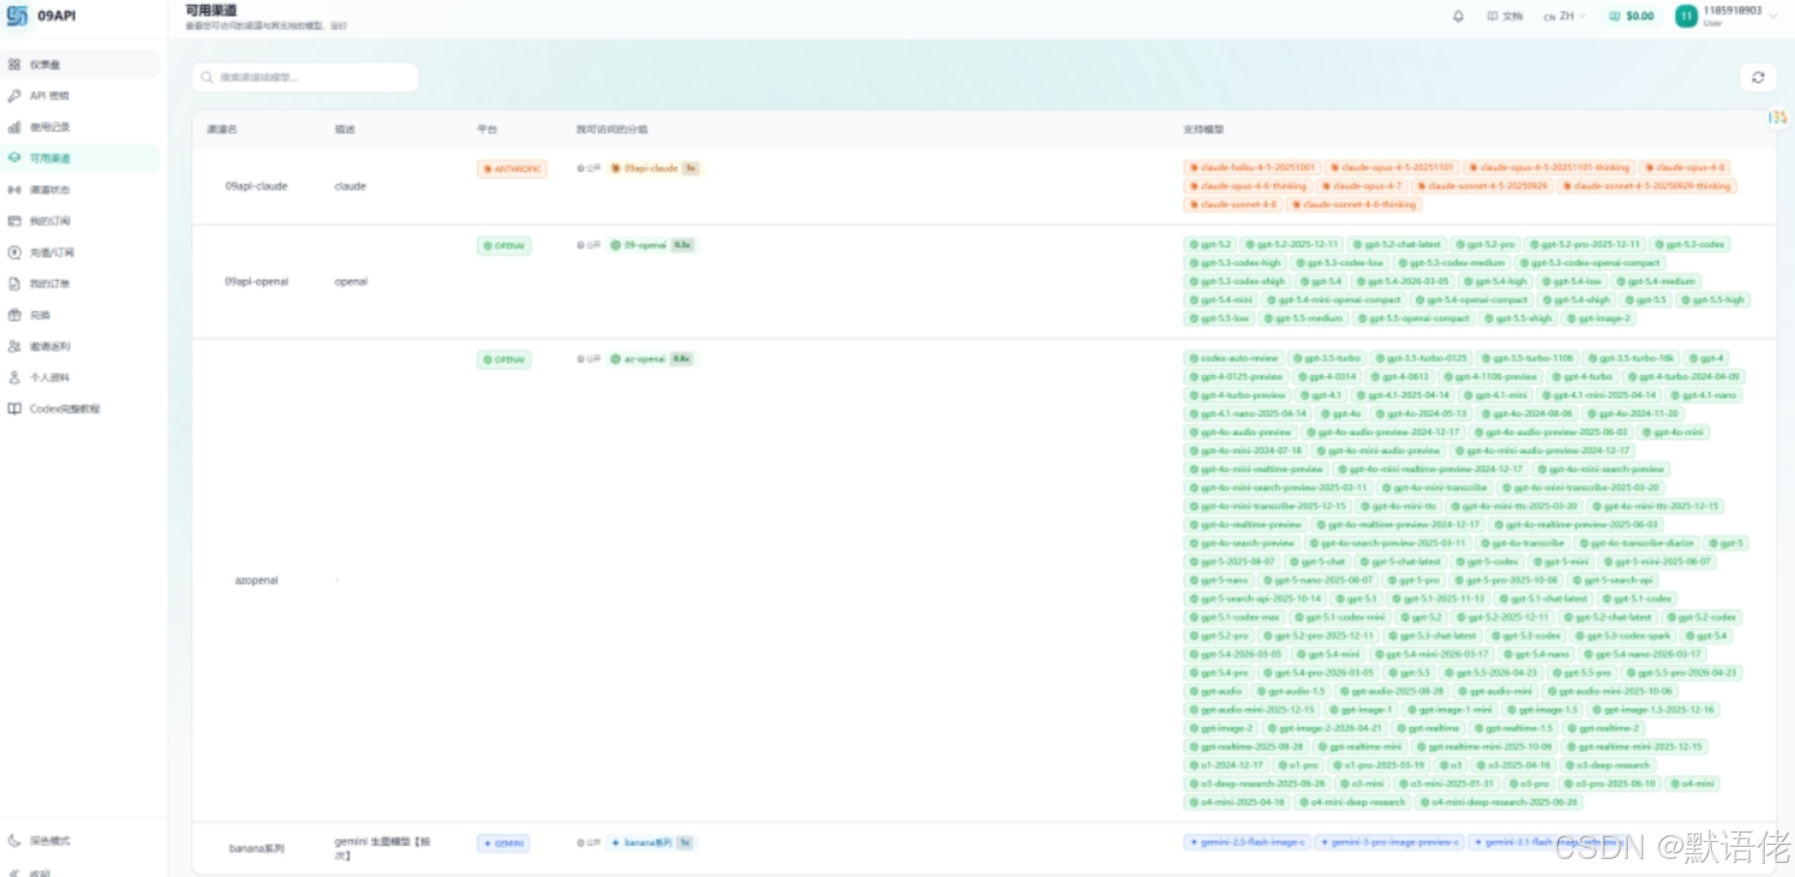Click the key icon beside API 密钥
This screenshot has height=877, width=1795.
(14, 95)
